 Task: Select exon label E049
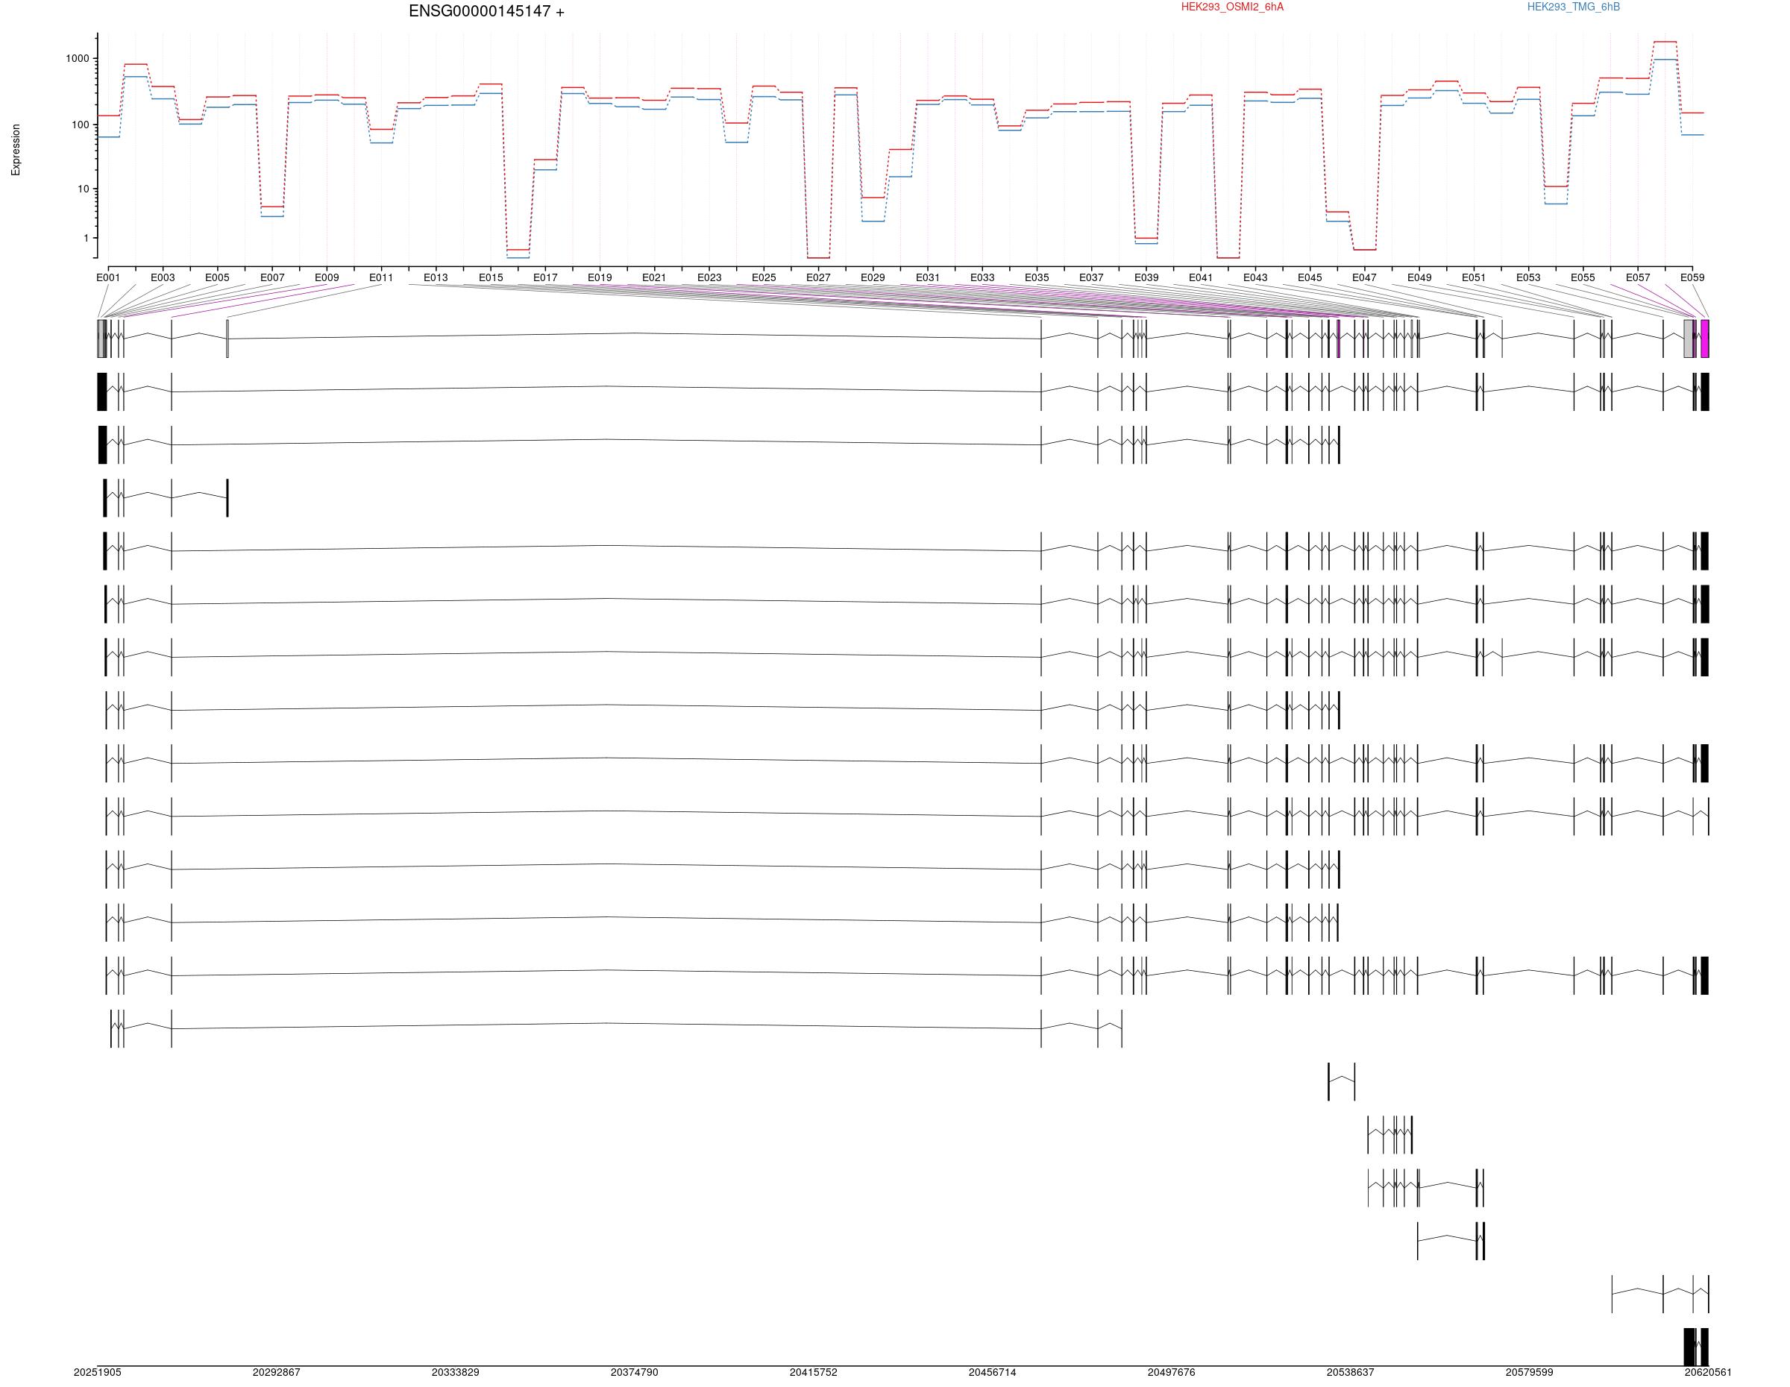(x=1419, y=277)
